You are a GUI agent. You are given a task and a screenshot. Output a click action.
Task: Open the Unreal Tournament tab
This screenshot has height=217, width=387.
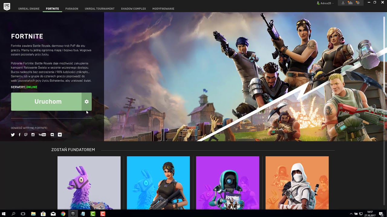point(99,9)
